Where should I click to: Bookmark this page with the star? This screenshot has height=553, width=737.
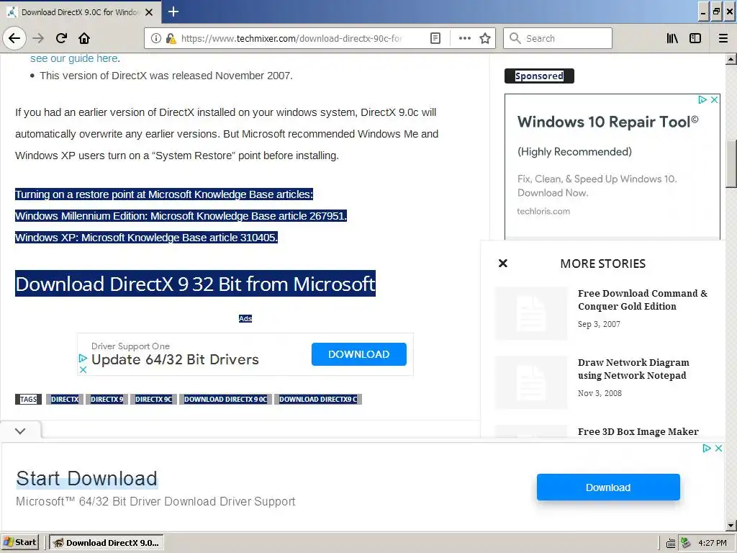[485, 38]
